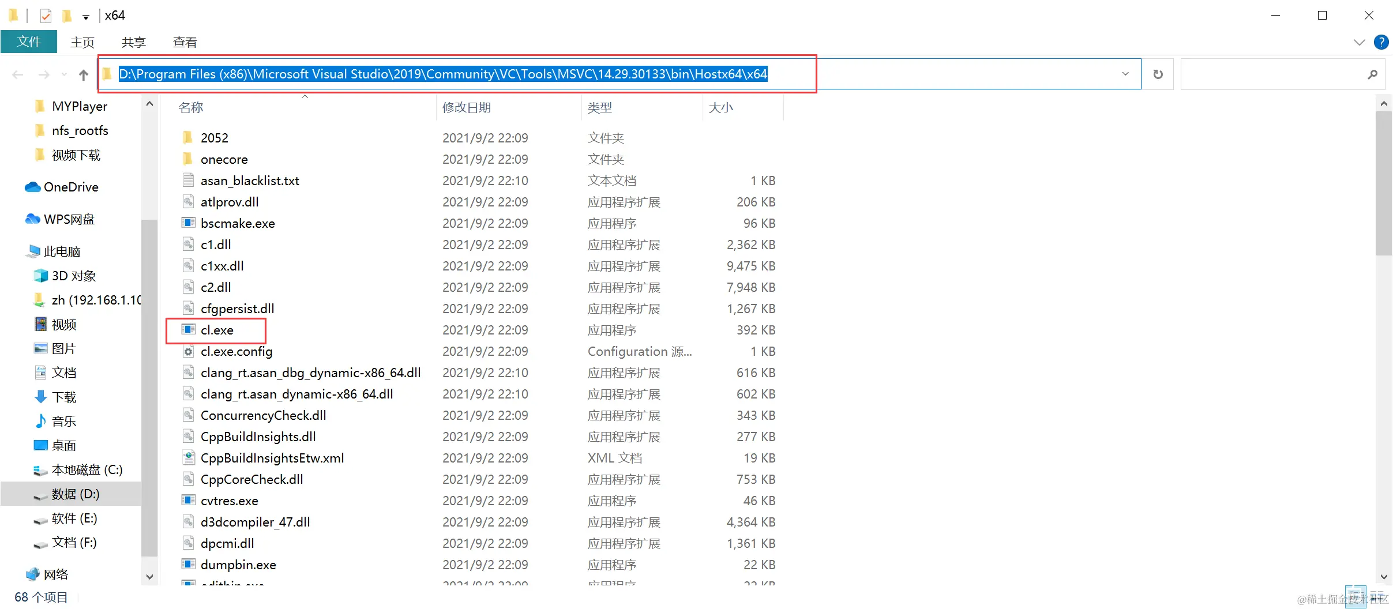Click the search magnifier icon
This screenshot has width=1393, height=609.
[x=1372, y=74]
